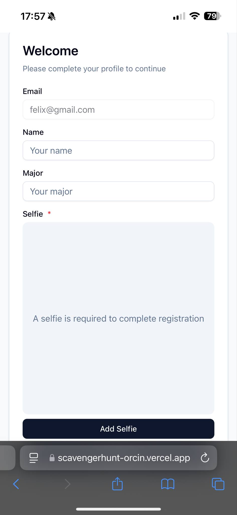Tap the silent mode bell icon
Image resolution: width=237 pixels, height=515 pixels.
pos(52,16)
